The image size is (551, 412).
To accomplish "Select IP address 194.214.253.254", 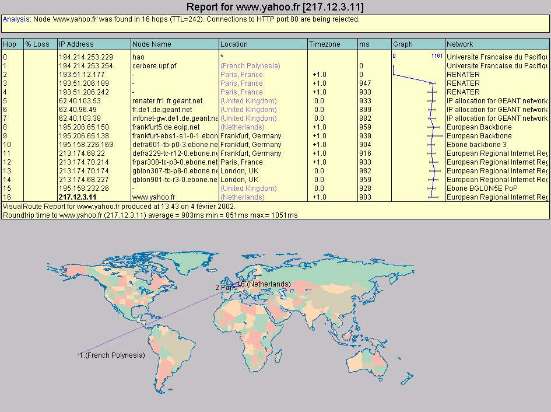I will click(86, 66).
